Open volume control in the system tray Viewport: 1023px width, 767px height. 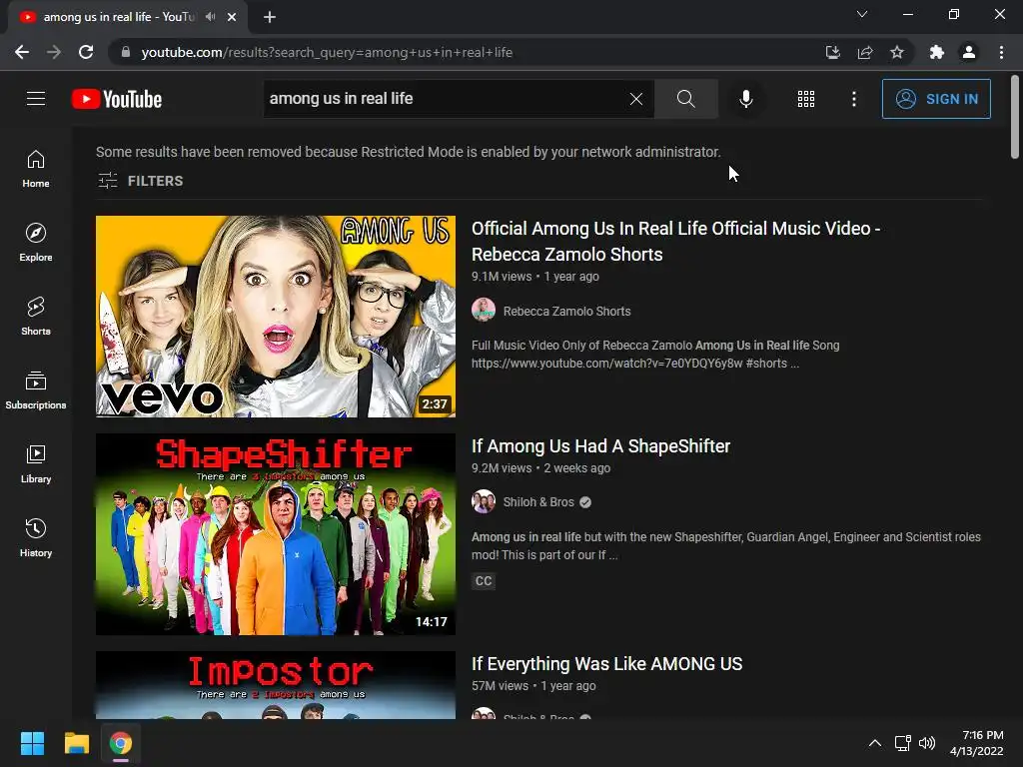point(926,743)
